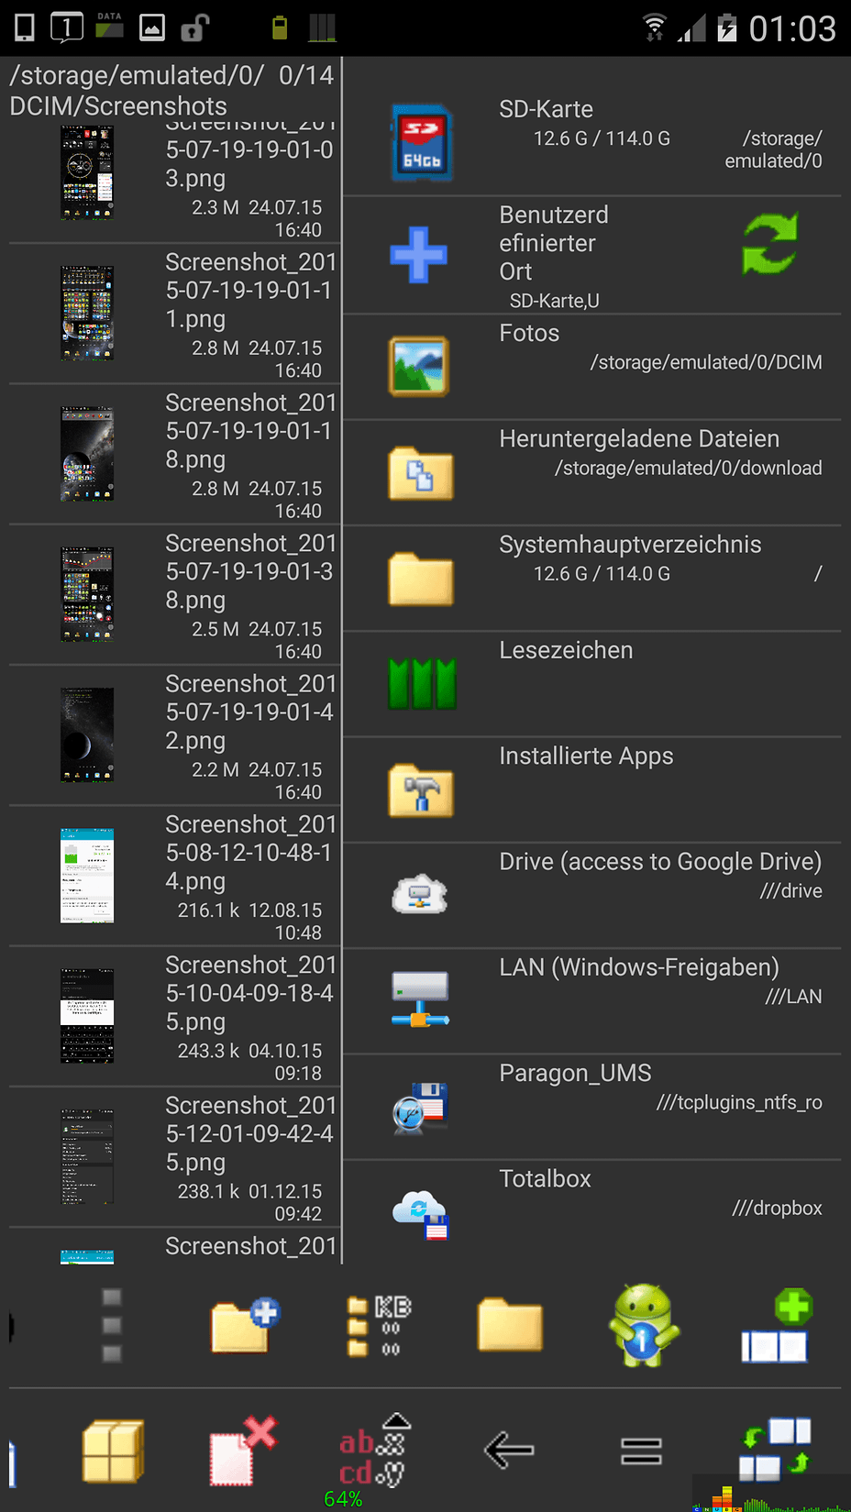Open the Google Drive cloud icon
This screenshot has height=1512, width=851.
pyautogui.click(x=420, y=894)
